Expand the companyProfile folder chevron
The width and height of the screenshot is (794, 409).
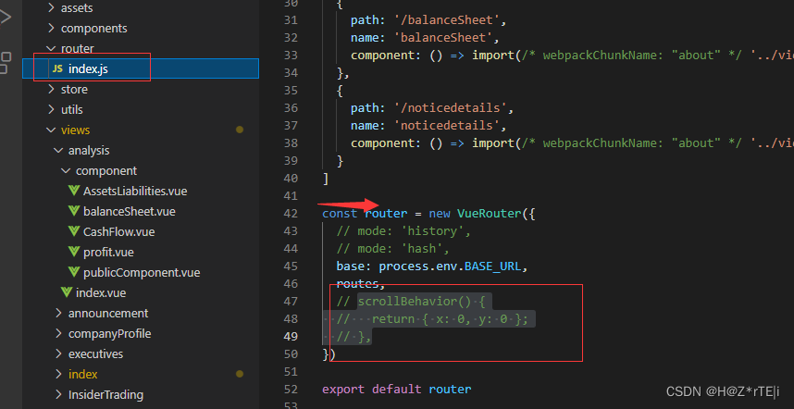point(58,333)
